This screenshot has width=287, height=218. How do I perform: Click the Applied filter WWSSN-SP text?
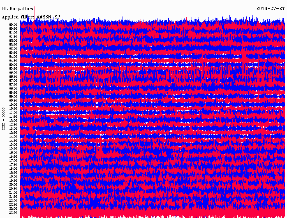point(31,17)
